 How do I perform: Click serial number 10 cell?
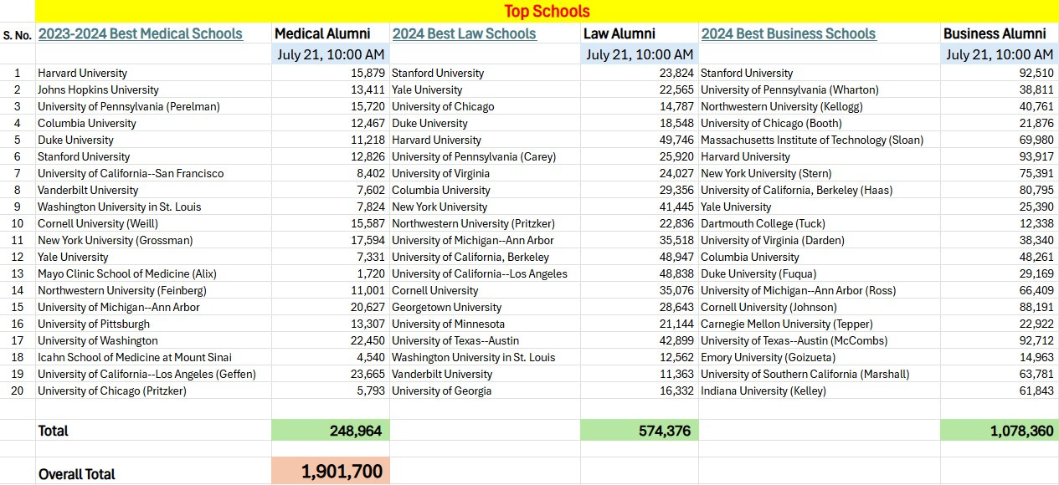pos(18,223)
